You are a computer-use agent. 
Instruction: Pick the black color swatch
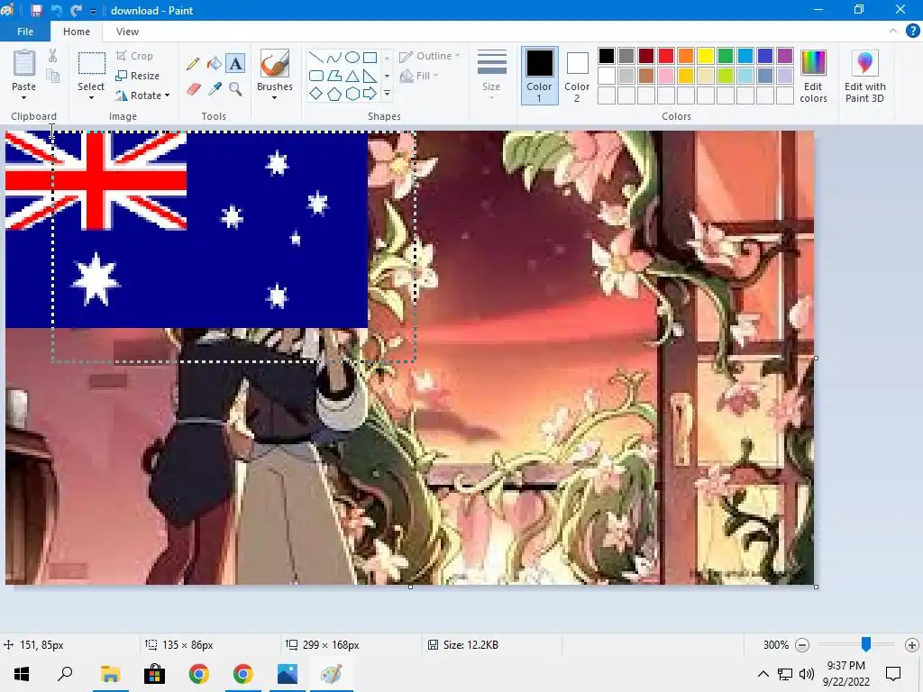click(x=607, y=56)
